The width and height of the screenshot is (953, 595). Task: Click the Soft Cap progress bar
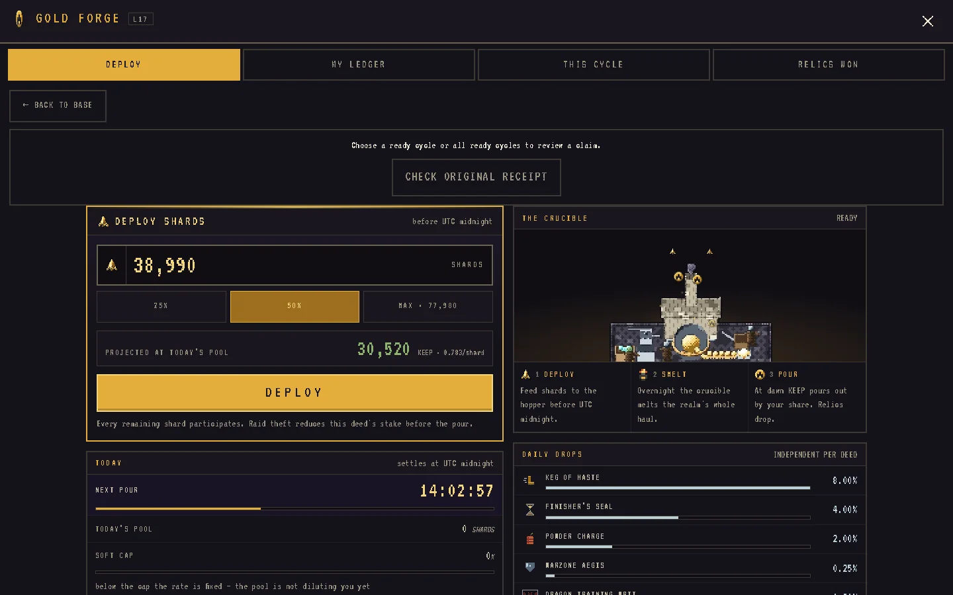pyautogui.click(x=295, y=572)
